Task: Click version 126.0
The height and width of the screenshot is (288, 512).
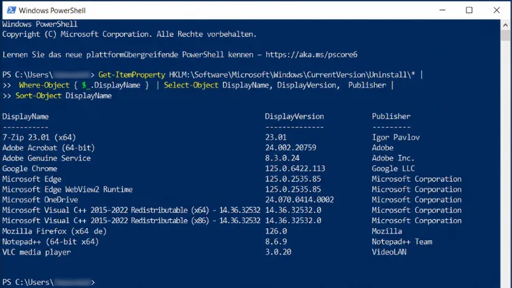Action: pyautogui.click(x=276, y=231)
